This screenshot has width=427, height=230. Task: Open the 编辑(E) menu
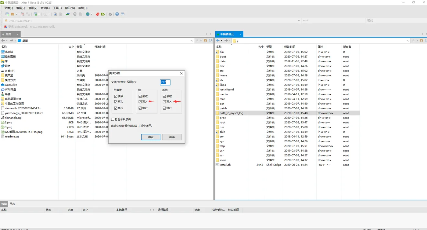tap(21, 8)
